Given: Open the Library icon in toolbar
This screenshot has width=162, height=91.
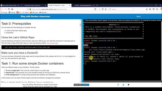Looking at the screenshot, I should [150, 9].
